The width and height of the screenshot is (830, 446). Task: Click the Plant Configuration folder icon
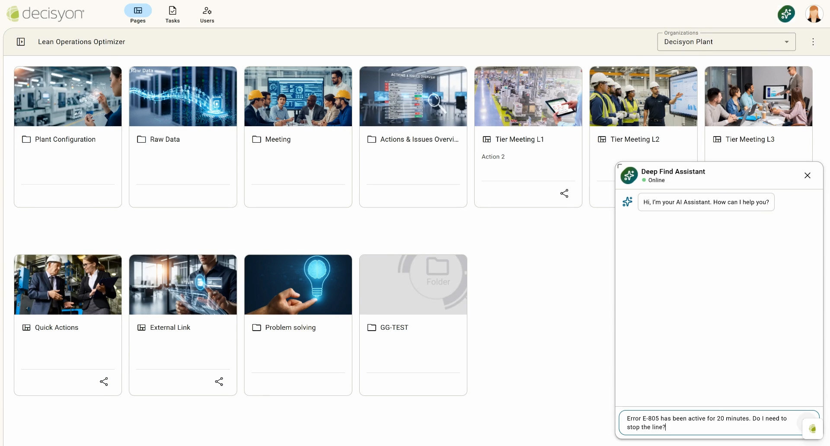[x=26, y=139]
